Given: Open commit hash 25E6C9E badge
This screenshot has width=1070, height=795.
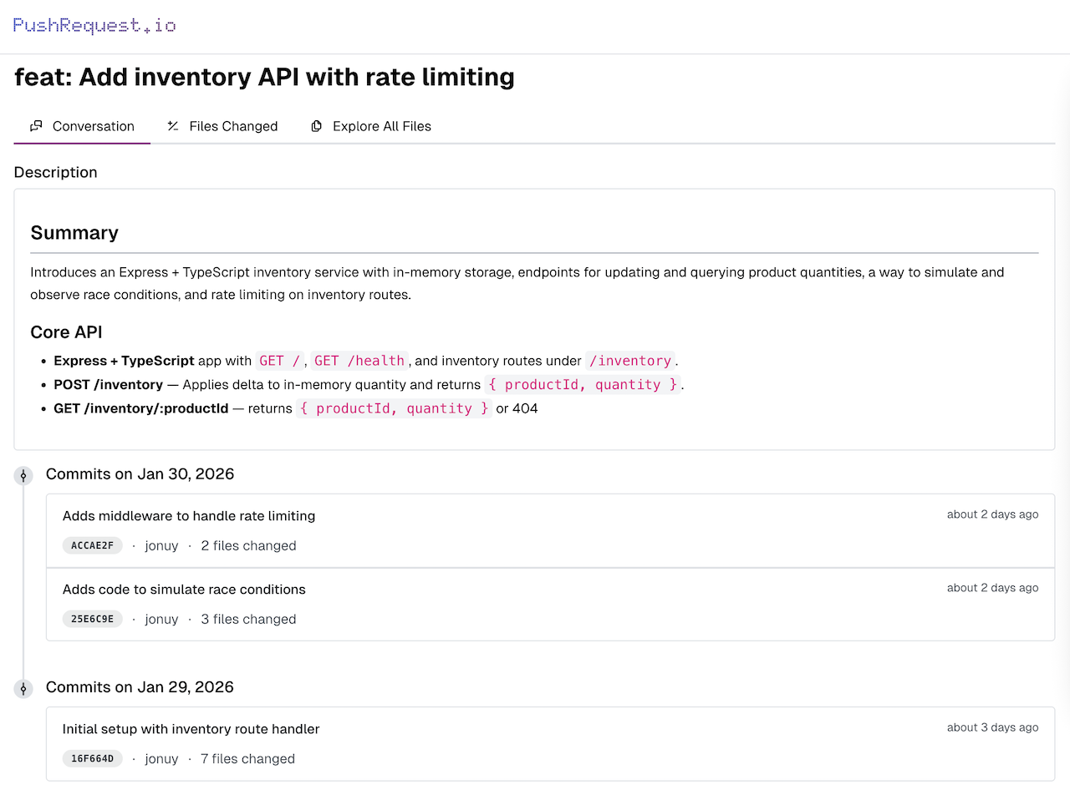Looking at the screenshot, I should point(93,619).
